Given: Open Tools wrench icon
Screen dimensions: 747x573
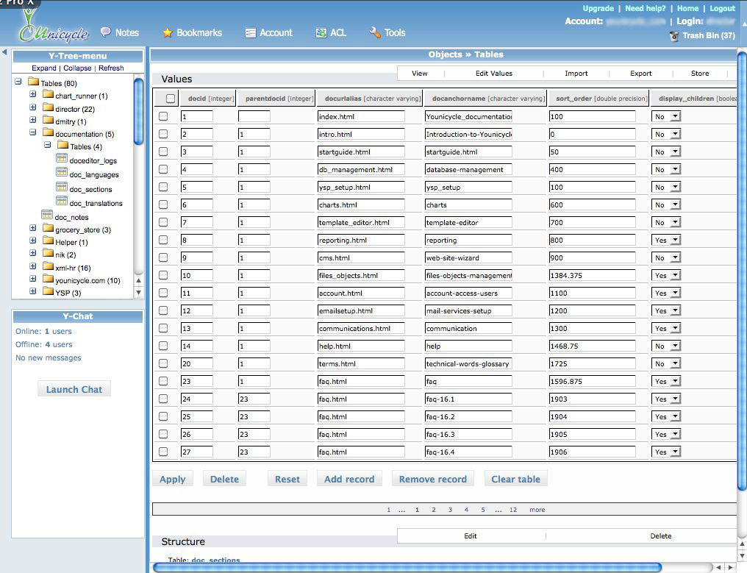Looking at the screenshot, I should (375, 32).
